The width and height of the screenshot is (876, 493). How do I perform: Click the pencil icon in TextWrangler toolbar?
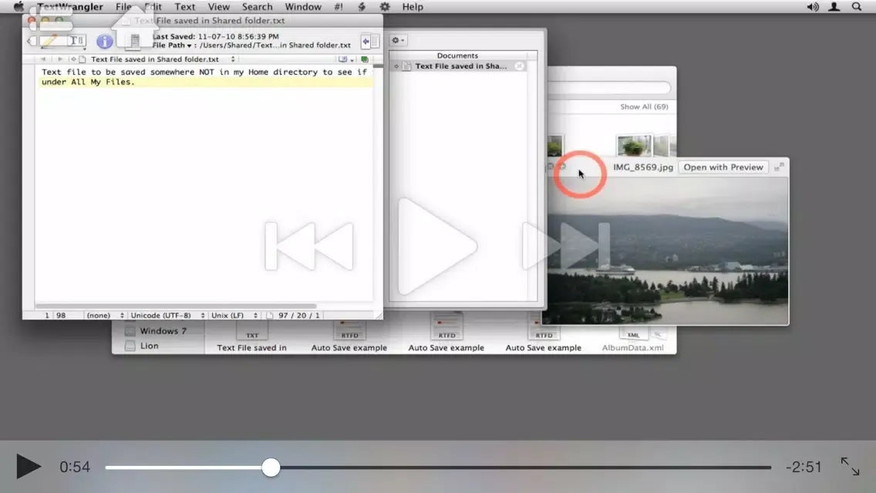(x=49, y=41)
